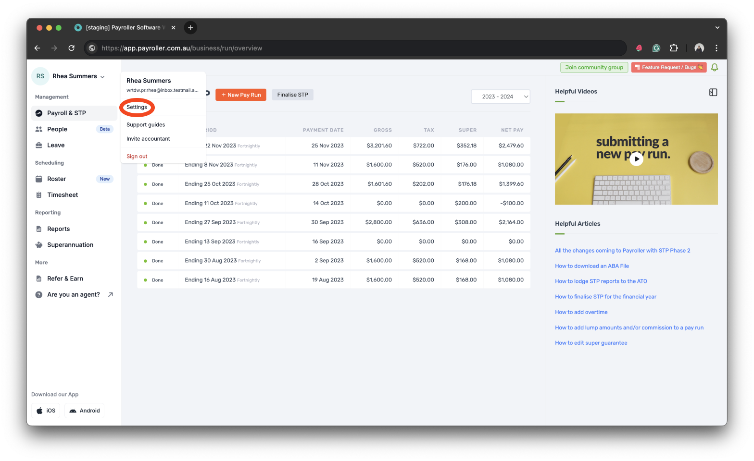
Task: Open How to download an ABA File article
Action: click(591, 266)
